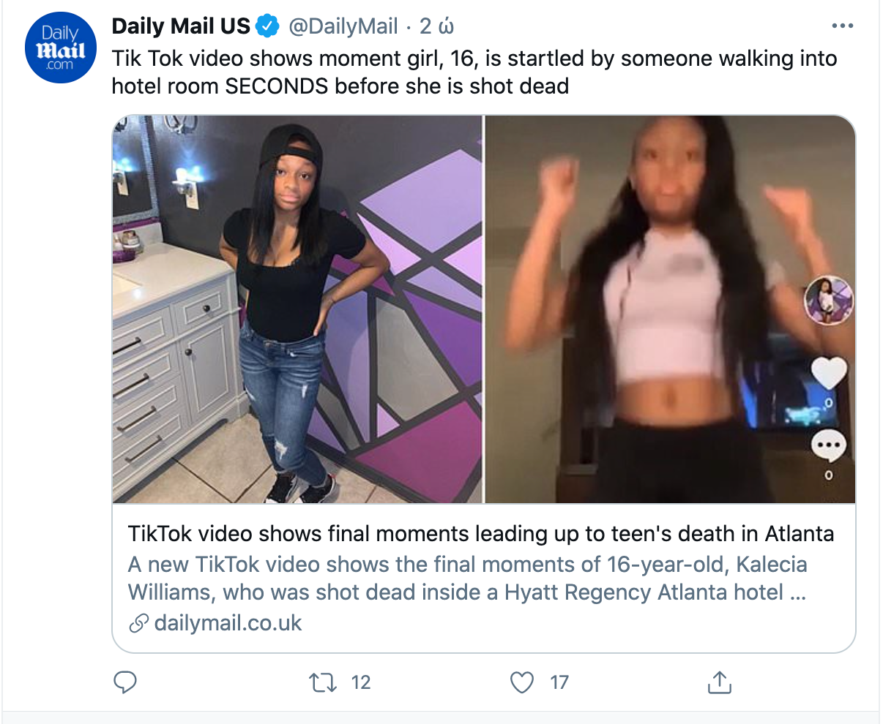
Task: Open the Daily Mail US profile name
Action: click(181, 27)
